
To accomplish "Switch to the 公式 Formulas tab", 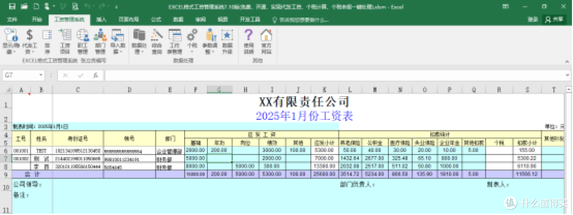I will tap(157, 20).
